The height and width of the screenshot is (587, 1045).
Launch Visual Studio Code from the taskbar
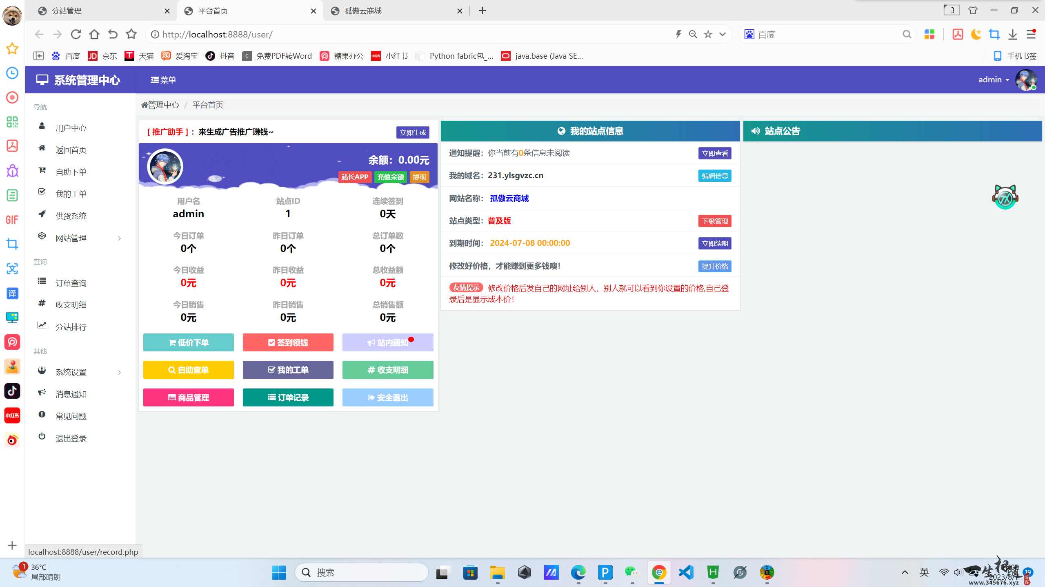686,572
